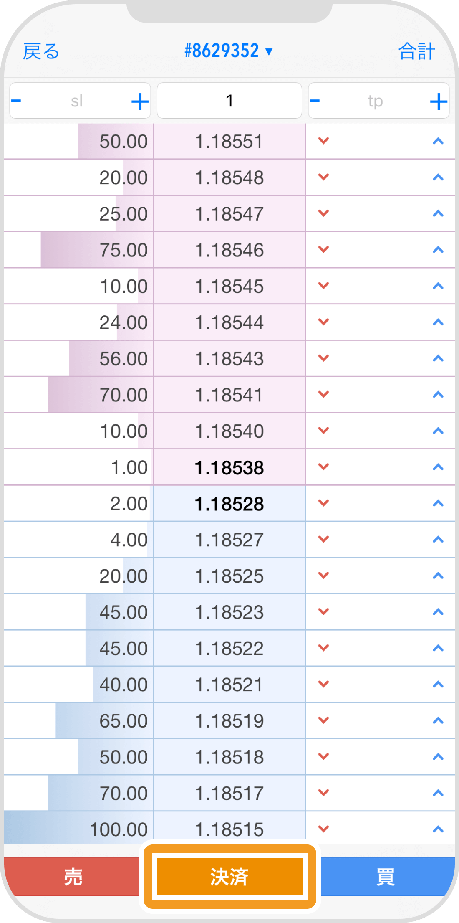Click red down arrow on 1.18551 row
Image resolution: width=459 pixels, height=923 pixels.
(x=324, y=141)
